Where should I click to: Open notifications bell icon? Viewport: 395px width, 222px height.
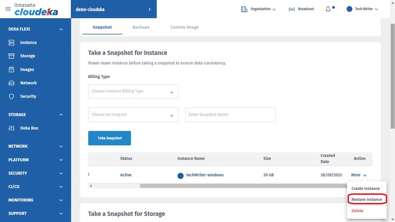[x=328, y=9]
